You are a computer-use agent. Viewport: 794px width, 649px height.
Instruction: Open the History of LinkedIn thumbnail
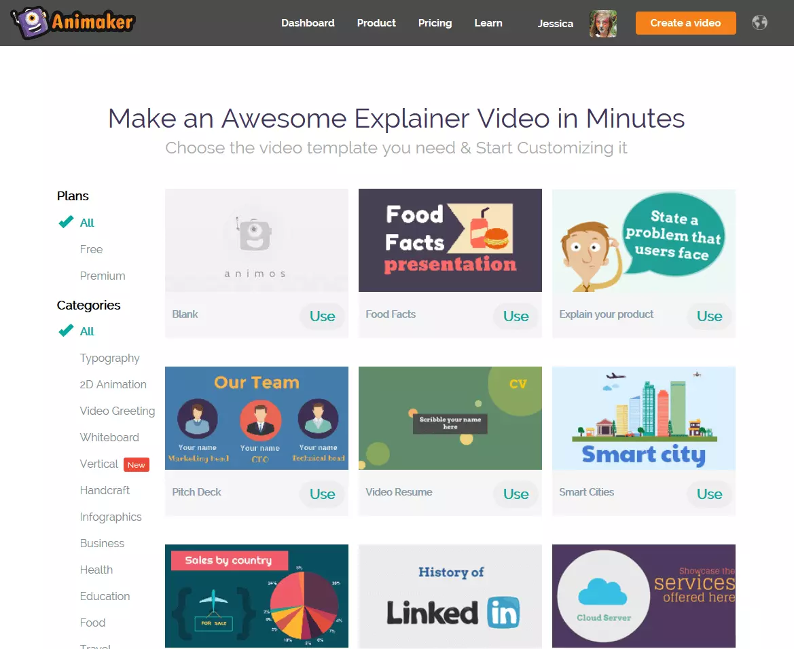coord(450,595)
